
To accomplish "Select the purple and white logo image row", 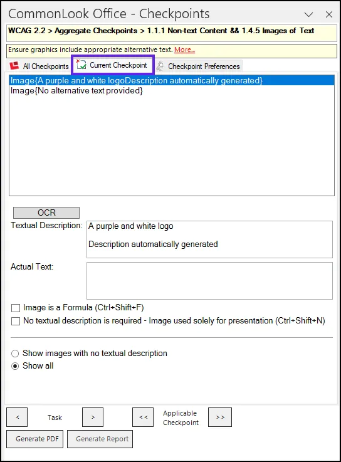I will 172,80.
